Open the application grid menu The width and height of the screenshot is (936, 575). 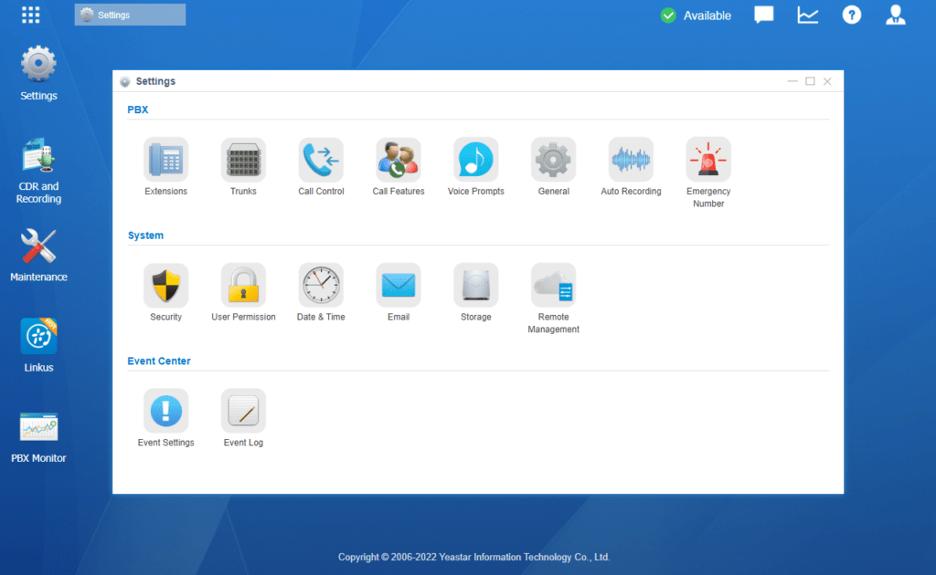click(30, 14)
